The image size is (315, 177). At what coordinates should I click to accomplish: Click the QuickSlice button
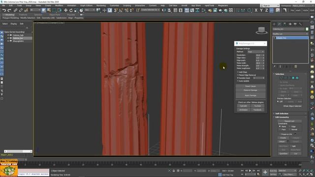tap(283, 153)
